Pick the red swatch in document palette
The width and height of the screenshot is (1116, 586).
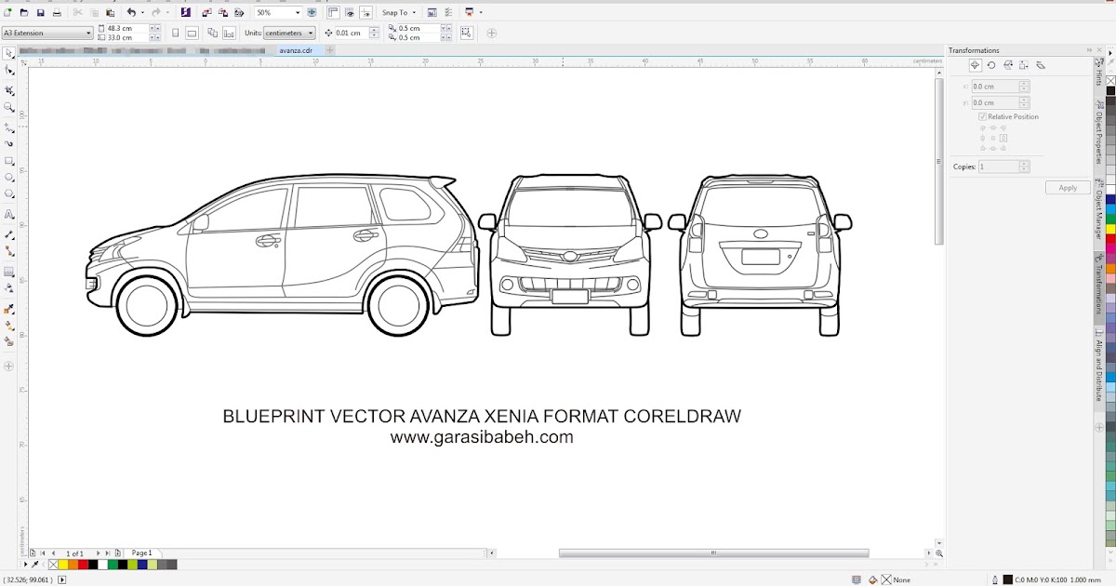coord(83,565)
